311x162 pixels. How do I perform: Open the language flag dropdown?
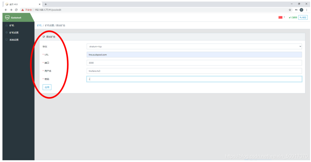pyautogui.click(x=282, y=17)
